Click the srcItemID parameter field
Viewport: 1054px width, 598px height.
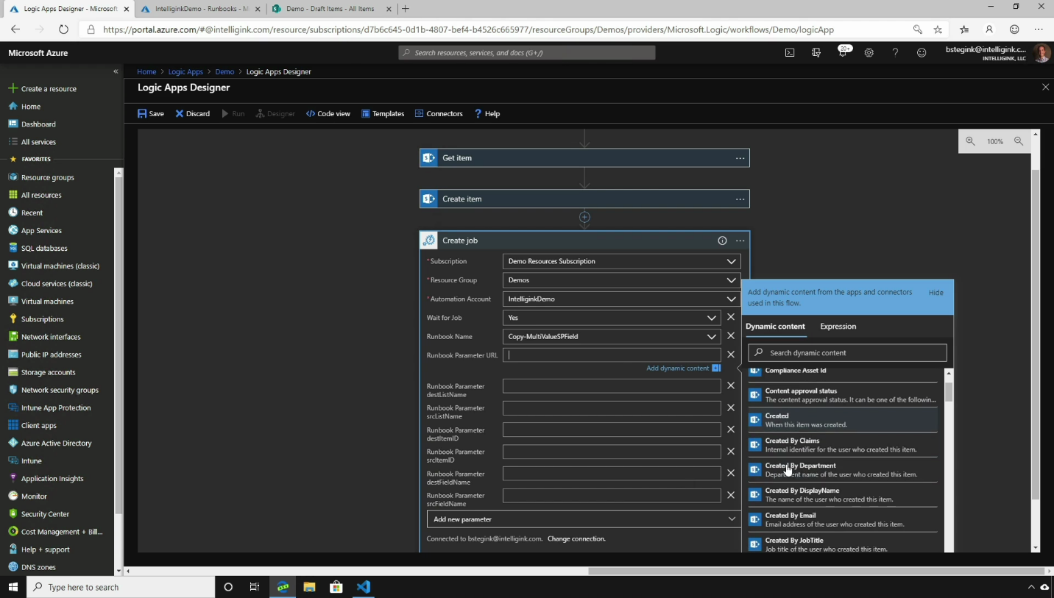point(612,452)
